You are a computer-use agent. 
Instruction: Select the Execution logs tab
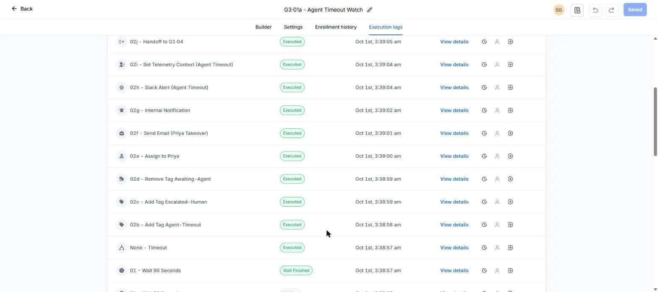(386, 27)
